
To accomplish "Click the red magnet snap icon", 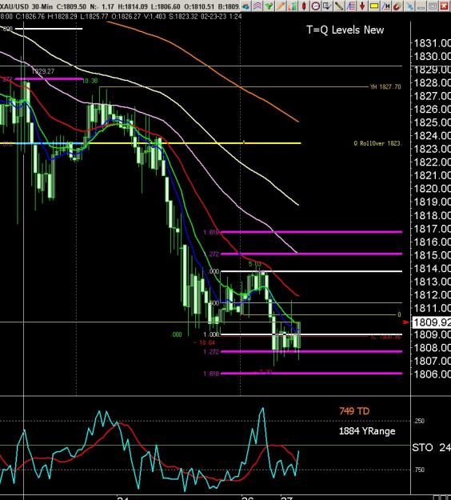I will click(397, 6).
